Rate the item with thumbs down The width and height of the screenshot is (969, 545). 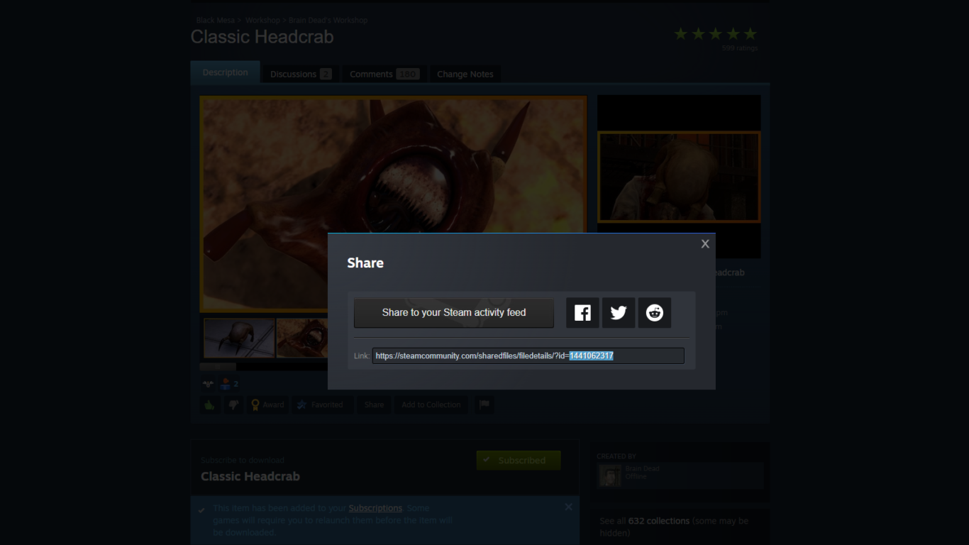(233, 404)
